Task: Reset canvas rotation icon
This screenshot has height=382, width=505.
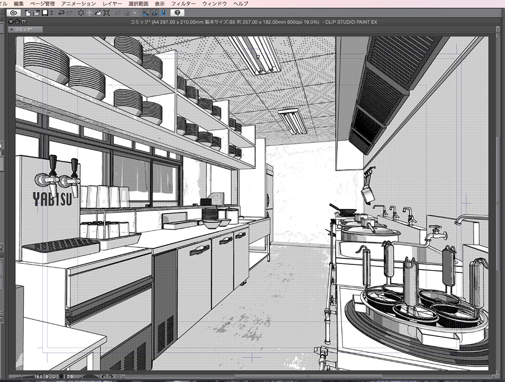Action: [x=118, y=376]
